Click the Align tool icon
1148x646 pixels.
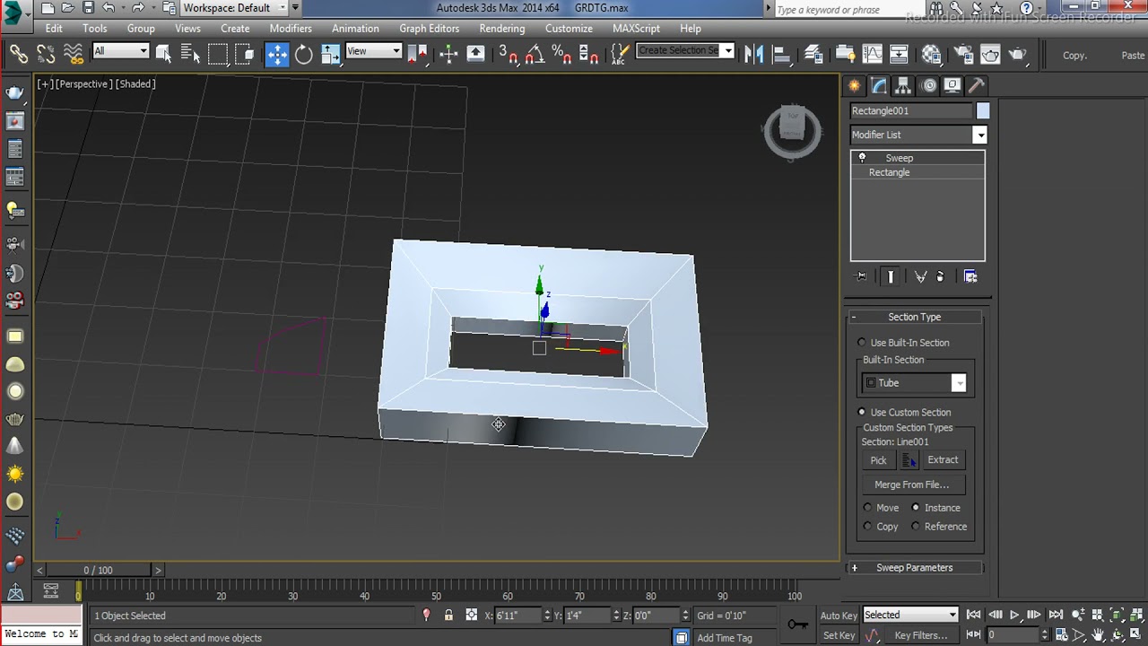click(781, 54)
